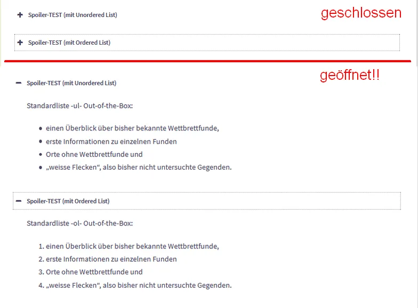Collapse opened spoiler via 'mit Ordered List' title
The width and height of the screenshot is (418, 308).
68,201
